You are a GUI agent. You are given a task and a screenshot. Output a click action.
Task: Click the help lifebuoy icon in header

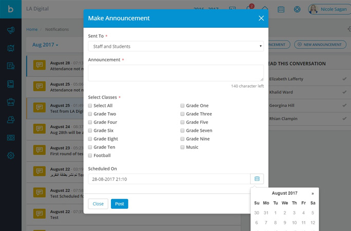[297, 9]
